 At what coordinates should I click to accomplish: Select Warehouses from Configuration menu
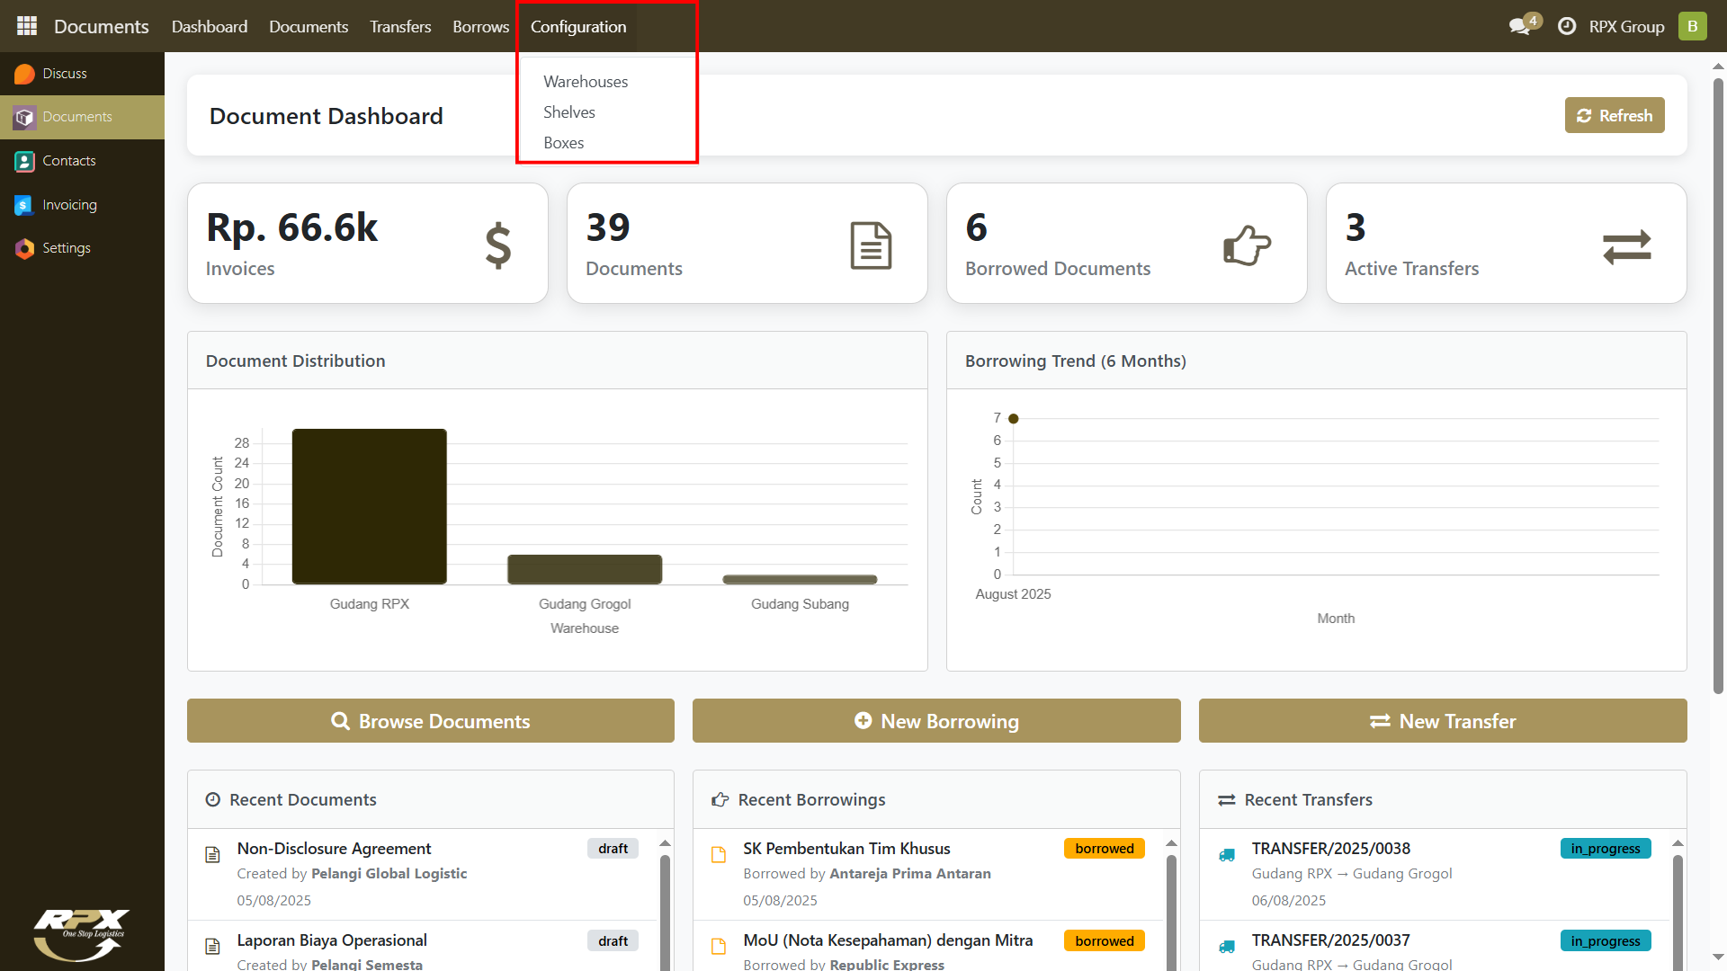tap(586, 82)
